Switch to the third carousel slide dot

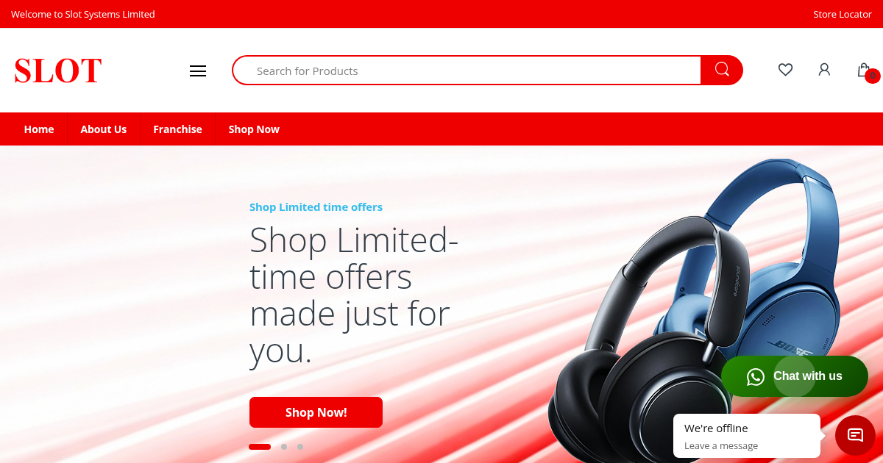[x=300, y=447]
